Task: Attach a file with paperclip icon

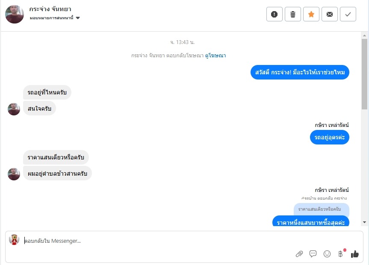Action: point(299,254)
